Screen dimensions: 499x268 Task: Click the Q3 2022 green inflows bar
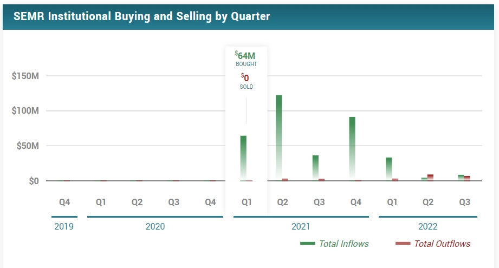(461, 178)
